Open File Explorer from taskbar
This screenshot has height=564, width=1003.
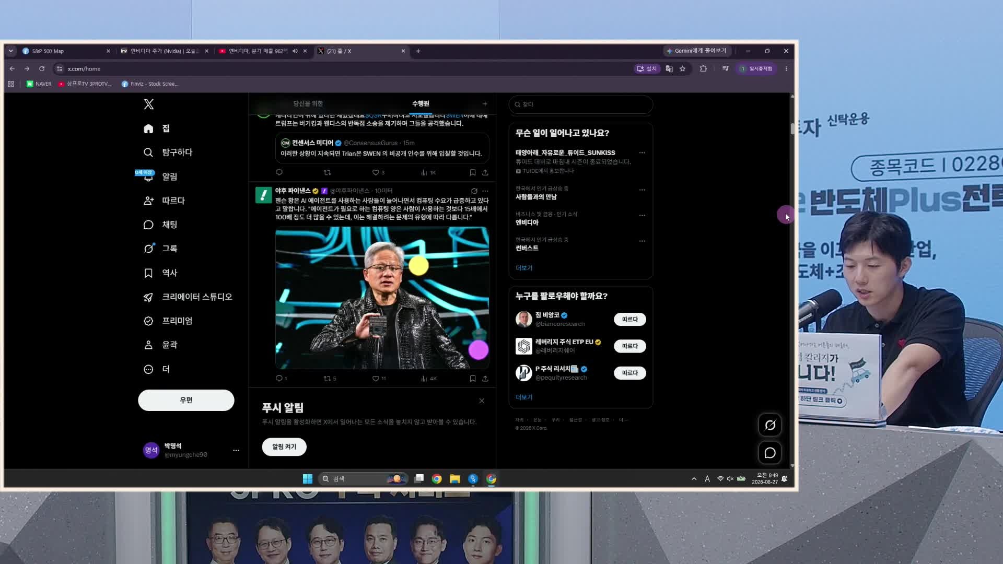tap(455, 479)
